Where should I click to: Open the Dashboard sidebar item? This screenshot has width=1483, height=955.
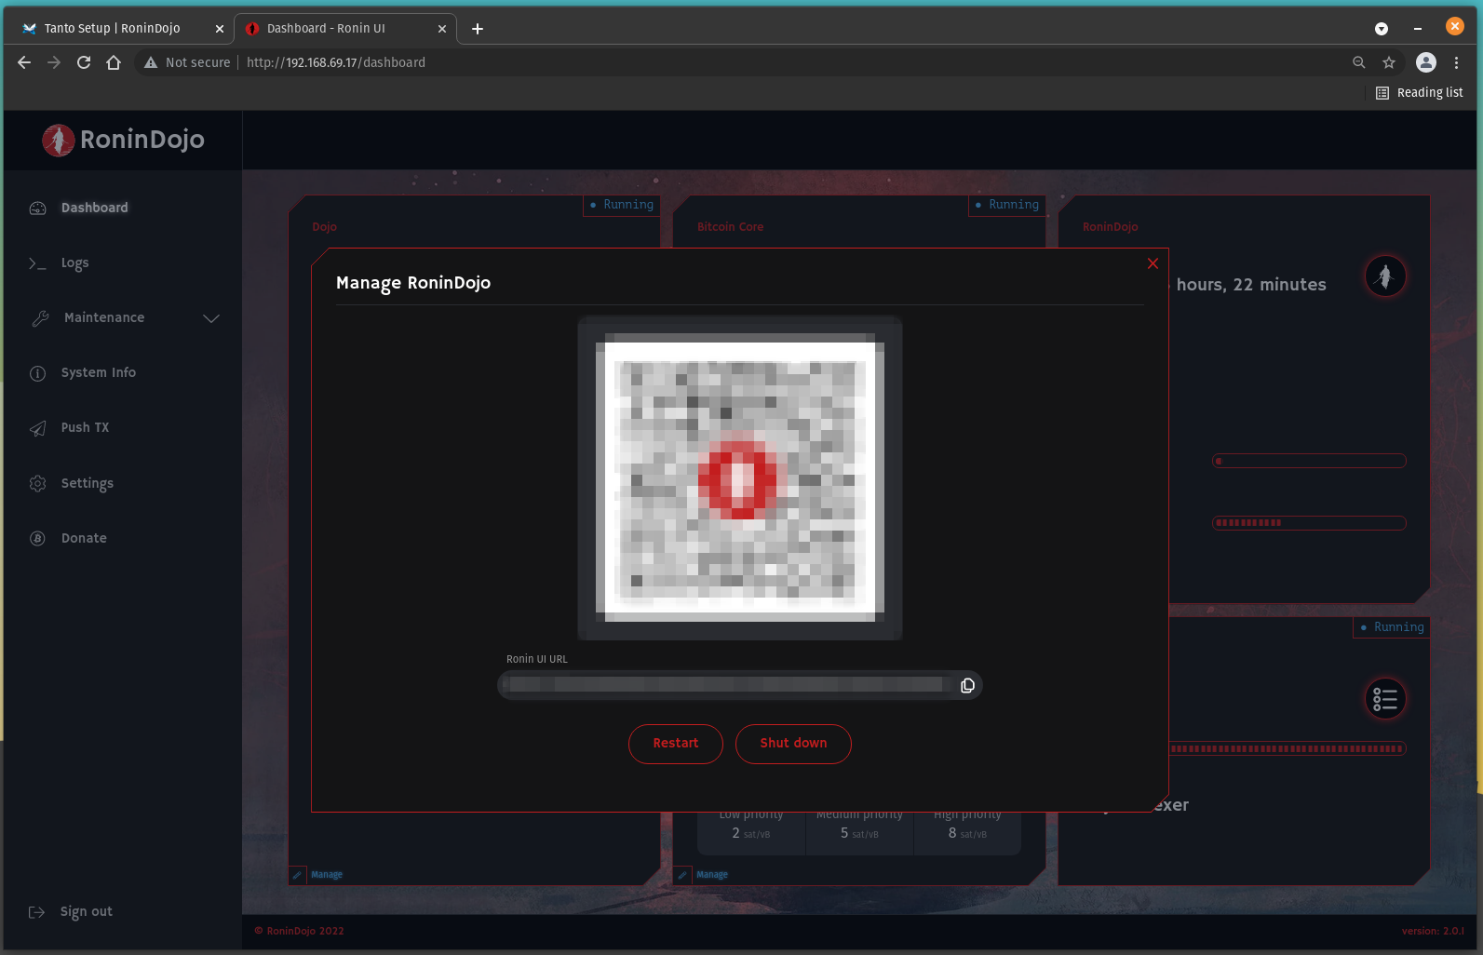point(94,208)
